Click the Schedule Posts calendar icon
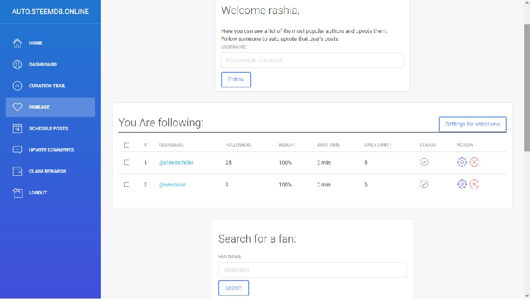530x300 pixels. [17, 128]
